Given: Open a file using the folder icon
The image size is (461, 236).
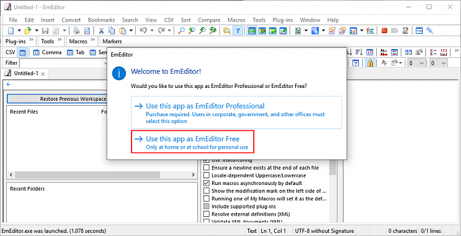Looking at the screenshot, I should (28, 31).
